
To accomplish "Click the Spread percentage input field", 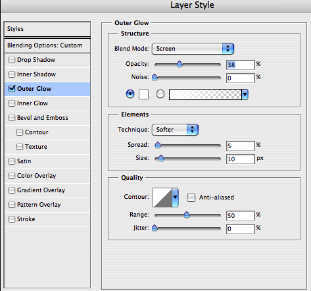I will (x=241, y=146).
